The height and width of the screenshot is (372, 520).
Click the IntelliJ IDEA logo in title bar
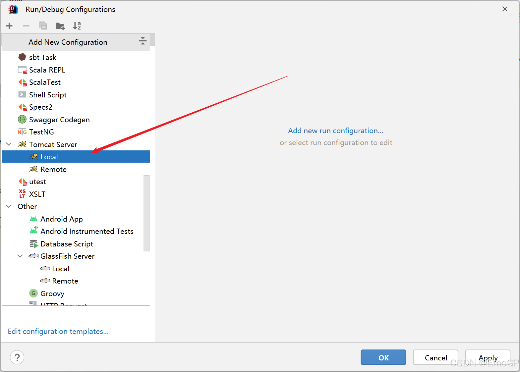click(13, 9)
